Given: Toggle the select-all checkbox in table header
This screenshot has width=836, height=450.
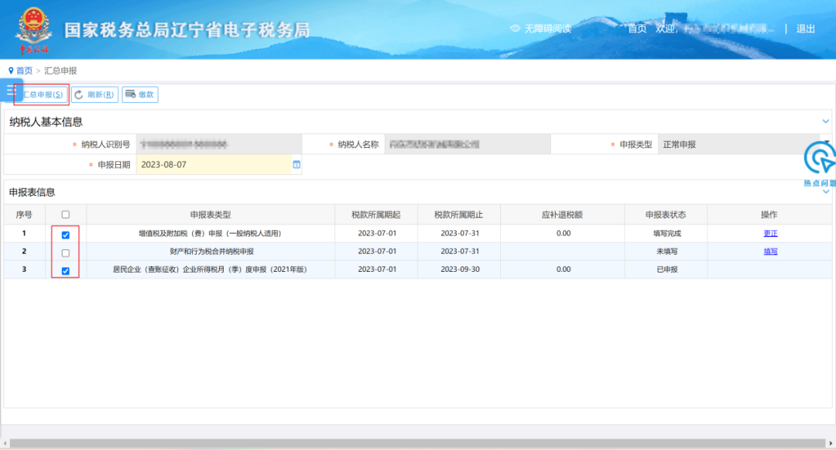Looking at the screenshot, I should (x=66, y=215).
